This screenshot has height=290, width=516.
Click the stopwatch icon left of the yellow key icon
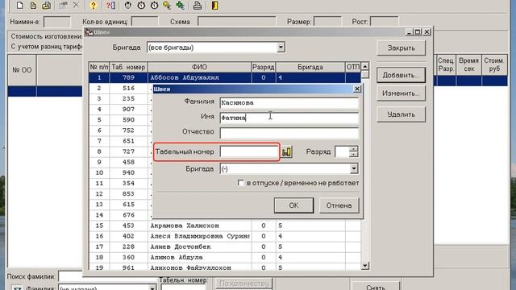[x=154, y=6]
